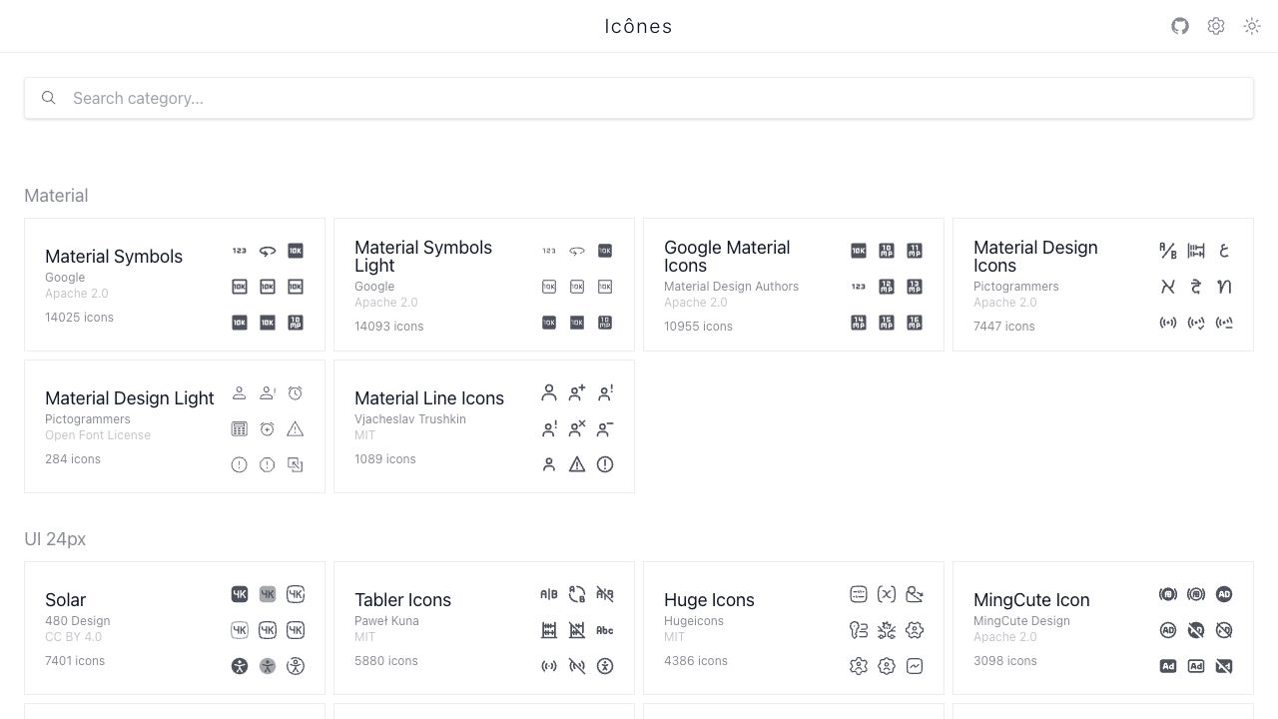Click alarm clock icon in Material Design Light
The image size is (1278, 719).
pyautogui.click(x=296, y=393)
